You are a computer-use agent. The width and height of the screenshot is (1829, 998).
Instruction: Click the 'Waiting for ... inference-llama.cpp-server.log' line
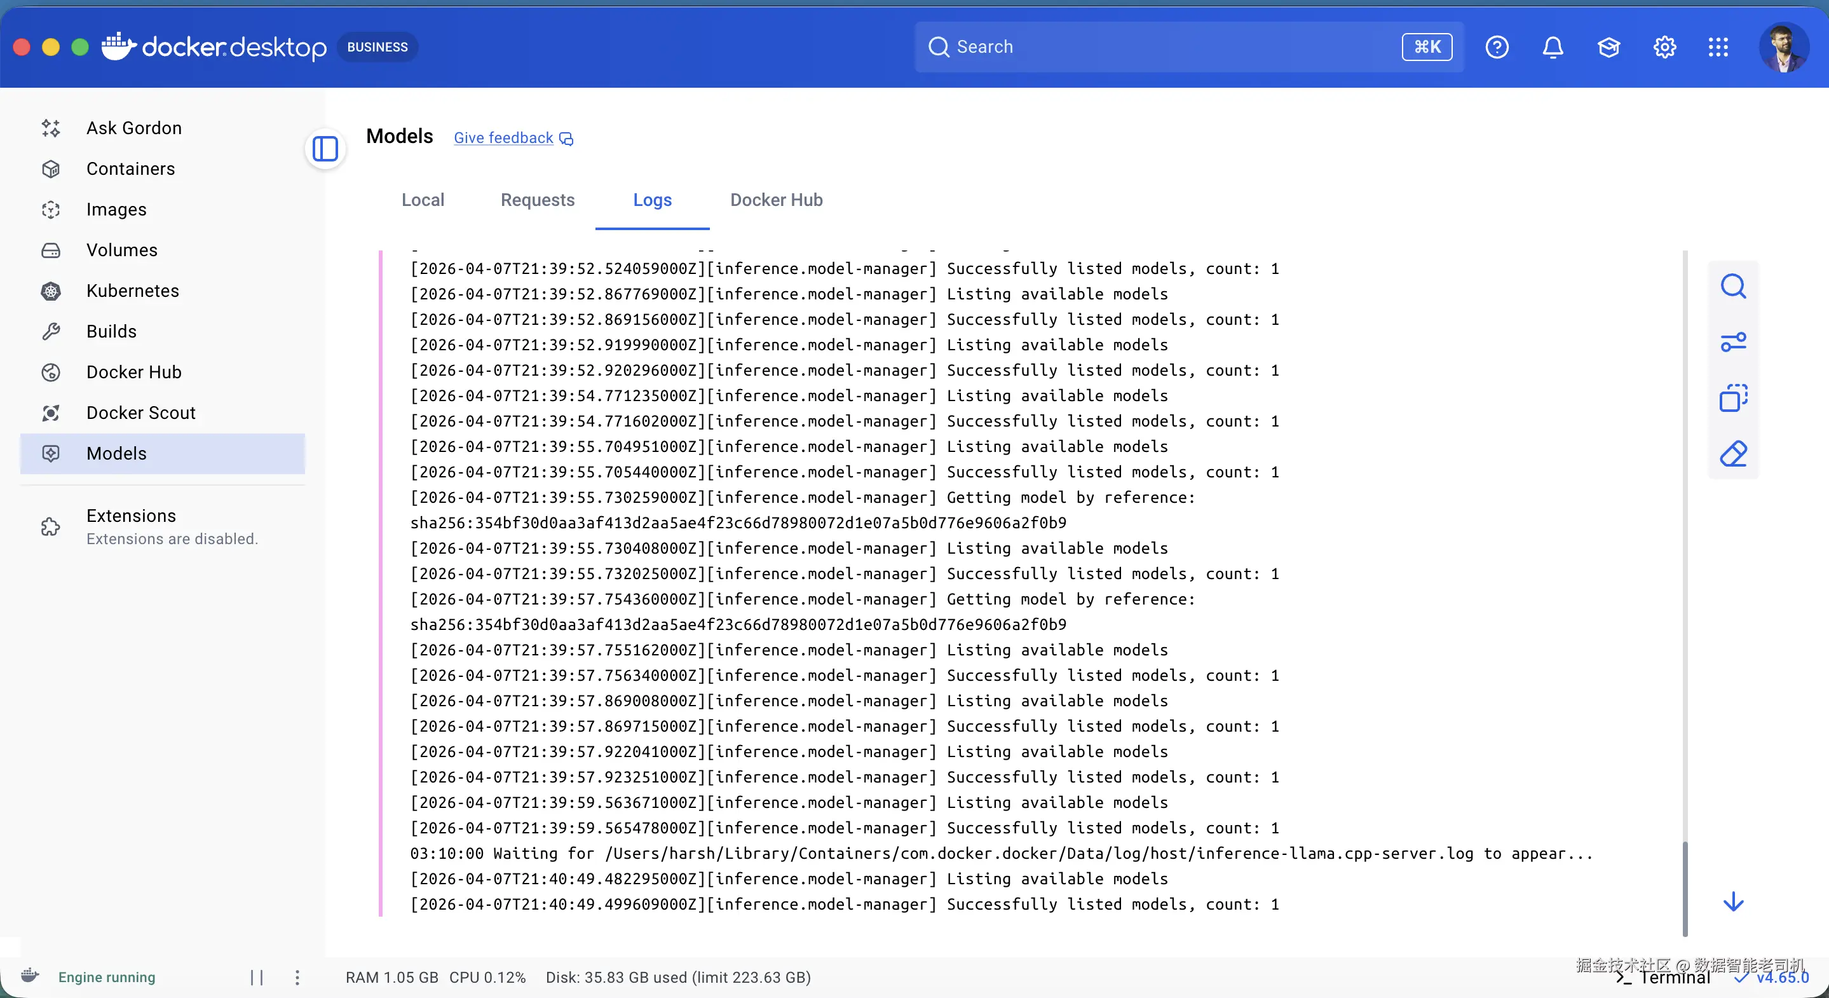[1002, 853]
